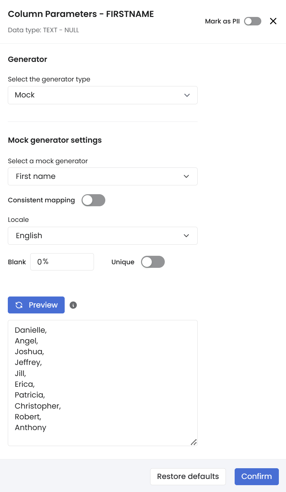Click the name Danielle in the preview output

coord(30,330)
